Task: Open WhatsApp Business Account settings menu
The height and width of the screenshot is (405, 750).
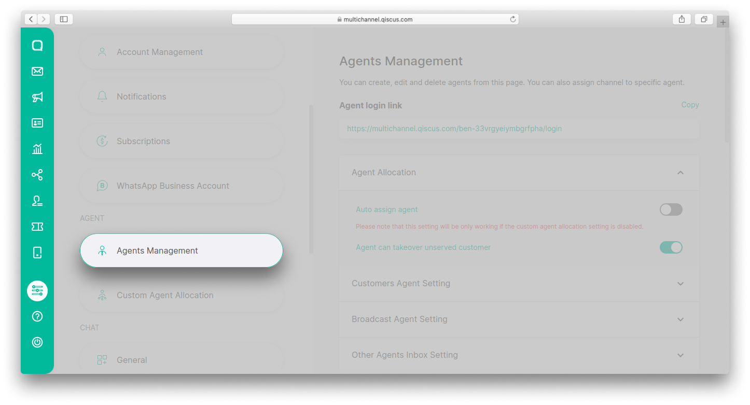Action: tap(182, 186)
